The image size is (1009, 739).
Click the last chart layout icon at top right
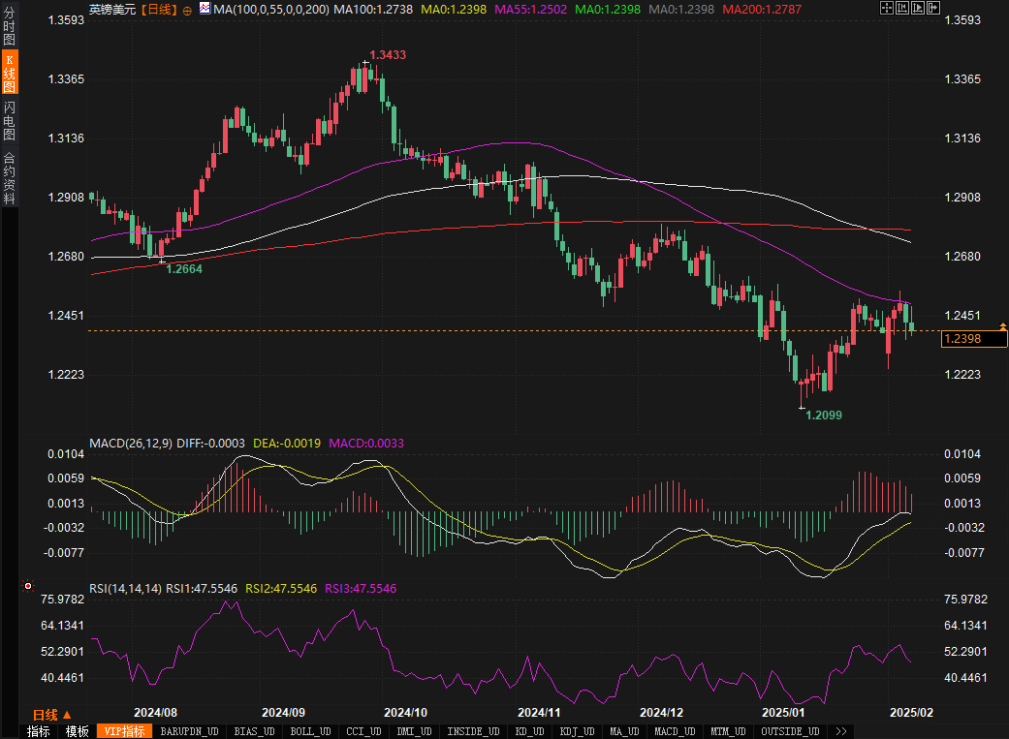click(x=934, y=9)
